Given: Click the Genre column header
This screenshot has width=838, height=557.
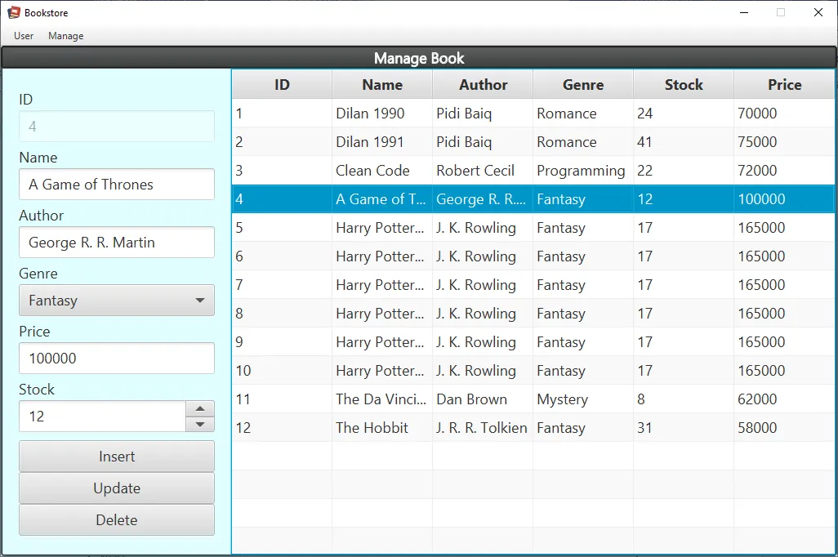Looking at the screenshot, I should click(x=583, y=85).
